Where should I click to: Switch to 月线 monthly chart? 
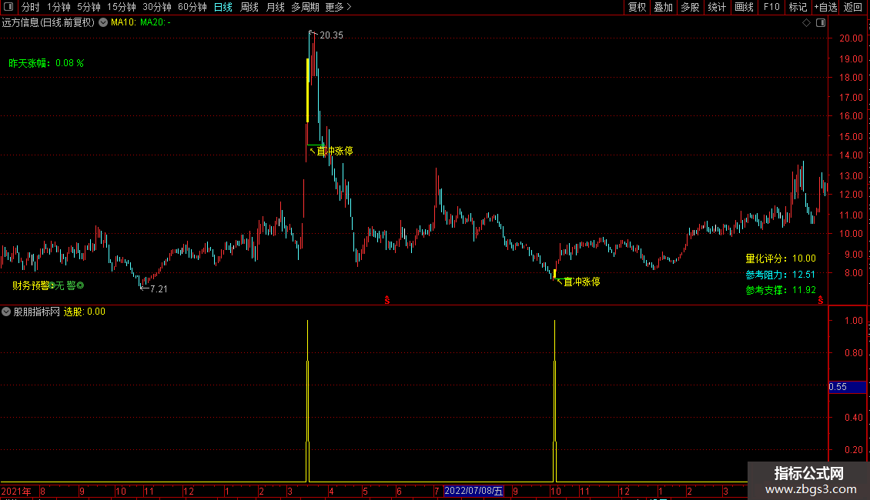[x=275, y=7]
